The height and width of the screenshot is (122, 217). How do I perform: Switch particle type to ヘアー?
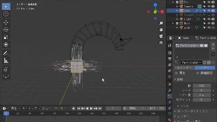click(x=205, y=68)
